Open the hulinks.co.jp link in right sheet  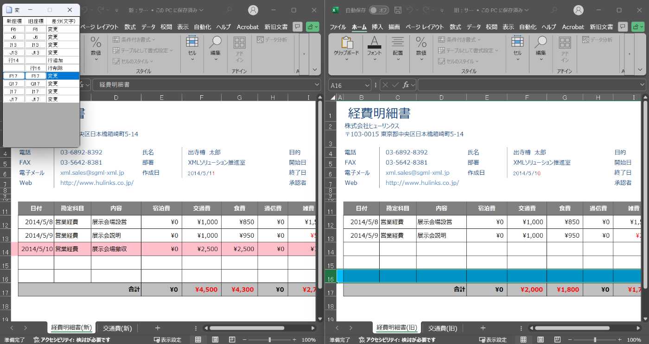422,183
